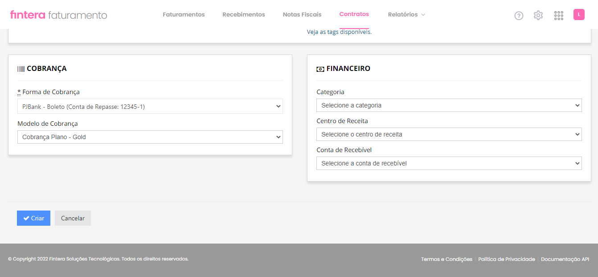Expand the Relatórios menu chevron
Viewport: 598px width, 277px height.
click(x=422, y=14)
